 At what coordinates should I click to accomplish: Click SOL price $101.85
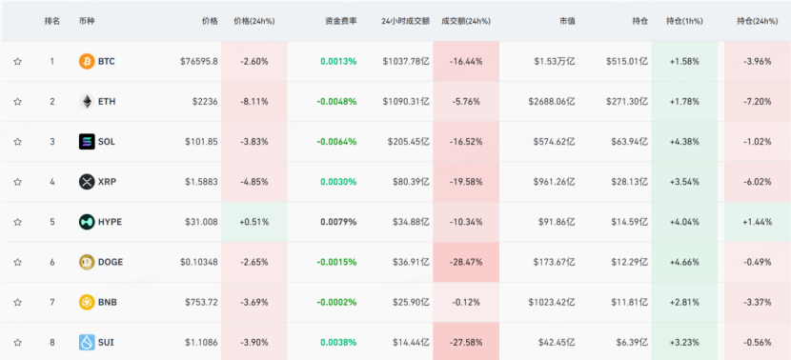[201, 142]
